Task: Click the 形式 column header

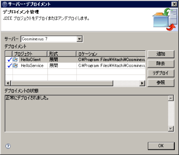Action: click(62, 54)
